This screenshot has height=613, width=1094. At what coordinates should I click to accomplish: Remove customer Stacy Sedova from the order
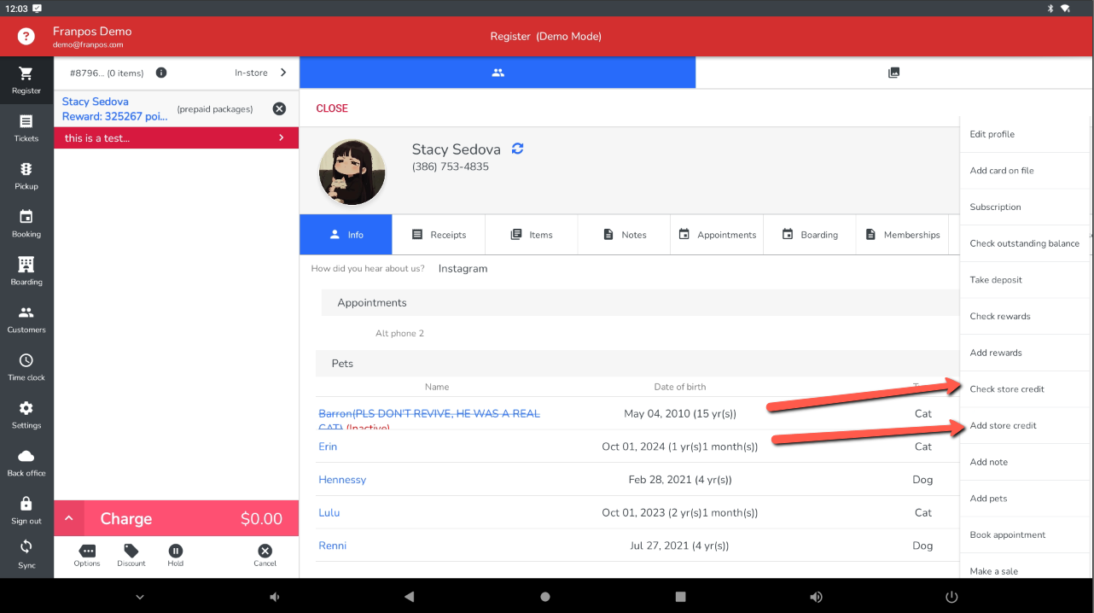pos(279,108)
